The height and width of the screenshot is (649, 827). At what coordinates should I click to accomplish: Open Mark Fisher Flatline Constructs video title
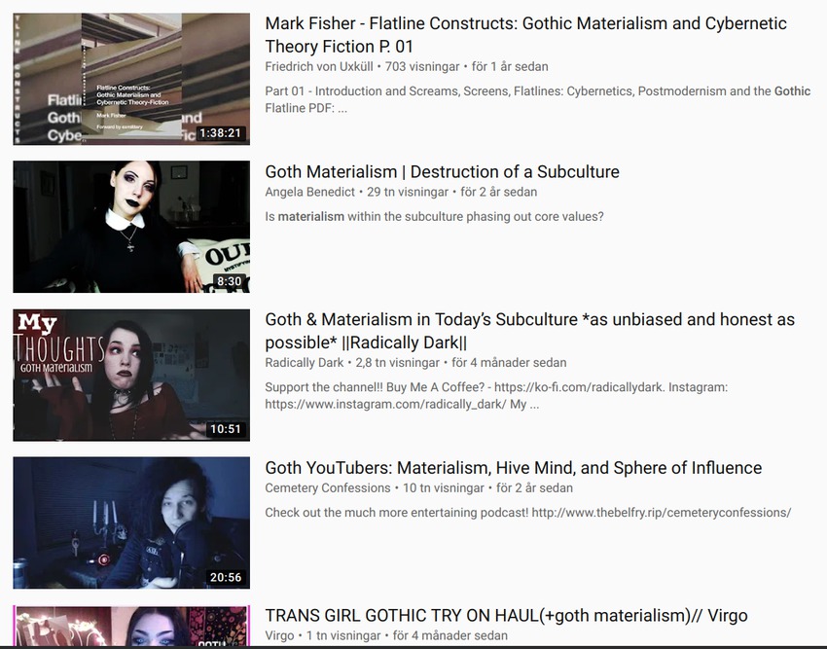(x=525, y=35)
